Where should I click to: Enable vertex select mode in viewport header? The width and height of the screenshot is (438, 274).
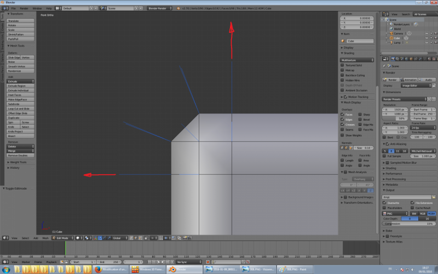(131, 238)
